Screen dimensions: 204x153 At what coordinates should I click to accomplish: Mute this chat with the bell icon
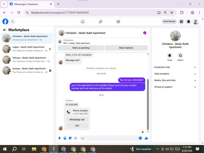point(170,55)
